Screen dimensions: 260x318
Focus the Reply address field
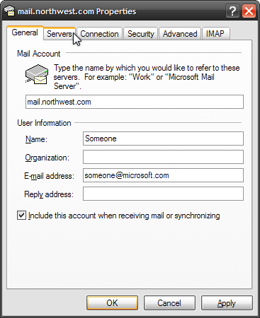click(x=163, y=194)
